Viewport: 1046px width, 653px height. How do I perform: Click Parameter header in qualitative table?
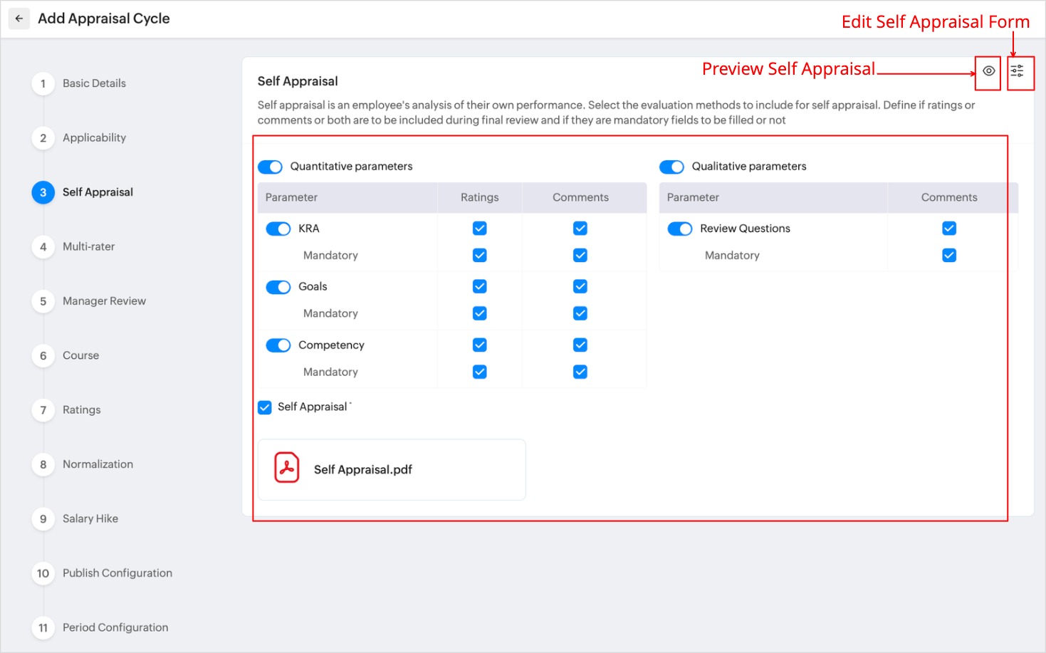click(693, 197)
